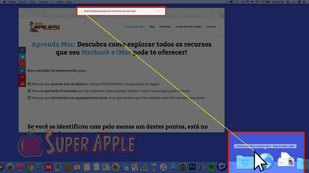Image resolution: width=309 pixels, height=173 pixels.
Task: Click the Pinterest share icon
Action: point(22,77)
